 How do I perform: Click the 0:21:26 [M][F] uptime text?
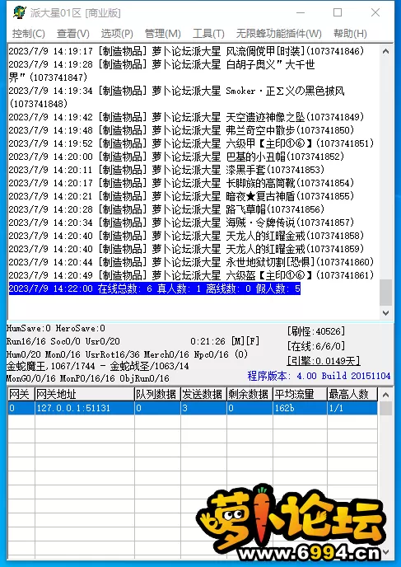click(225, 341)
